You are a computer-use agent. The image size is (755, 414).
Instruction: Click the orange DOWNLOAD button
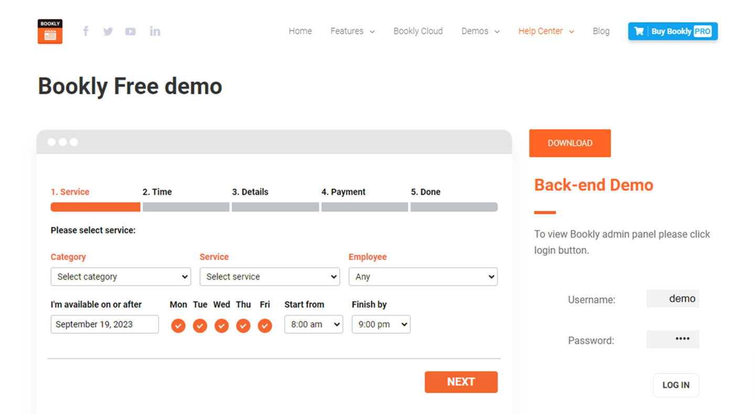point(570,143)
